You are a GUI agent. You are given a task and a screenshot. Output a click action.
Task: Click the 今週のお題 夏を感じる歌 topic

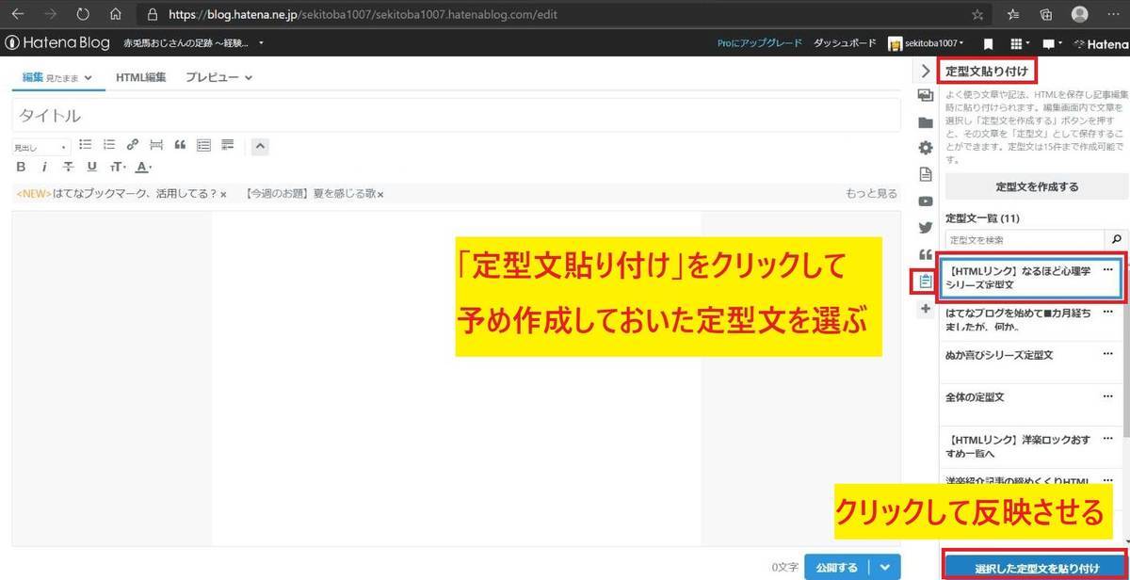point(310,193)
